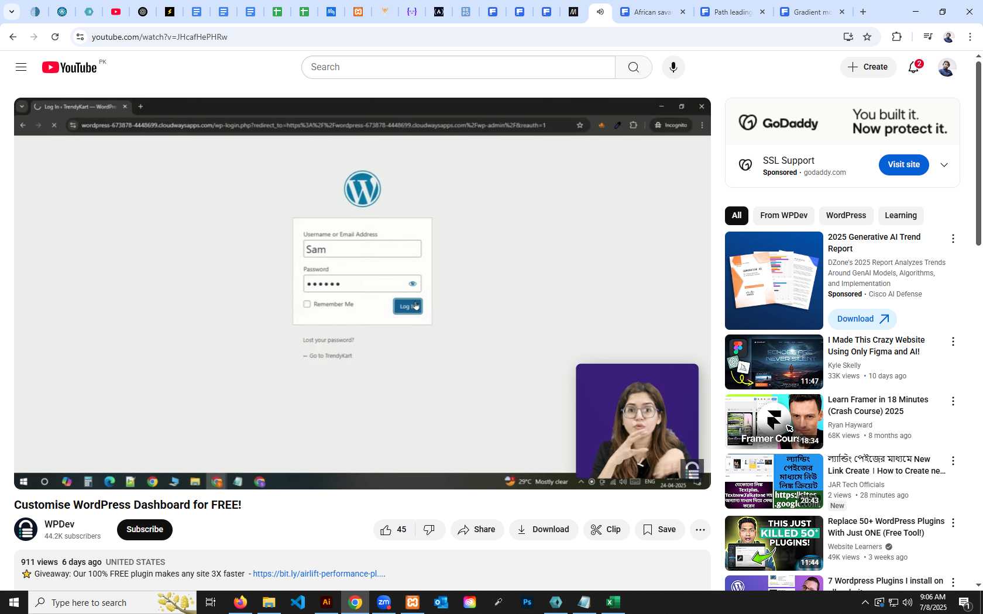
Task: Open Visual Studio Code from taskbar
Action: point(298,602)
